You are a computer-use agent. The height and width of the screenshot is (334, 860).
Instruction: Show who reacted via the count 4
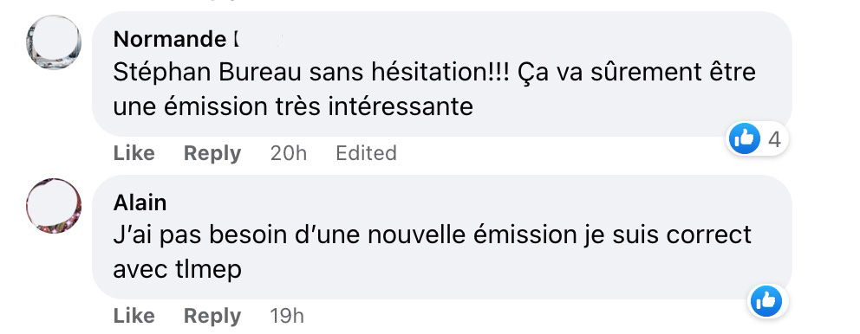pos(774,139)
